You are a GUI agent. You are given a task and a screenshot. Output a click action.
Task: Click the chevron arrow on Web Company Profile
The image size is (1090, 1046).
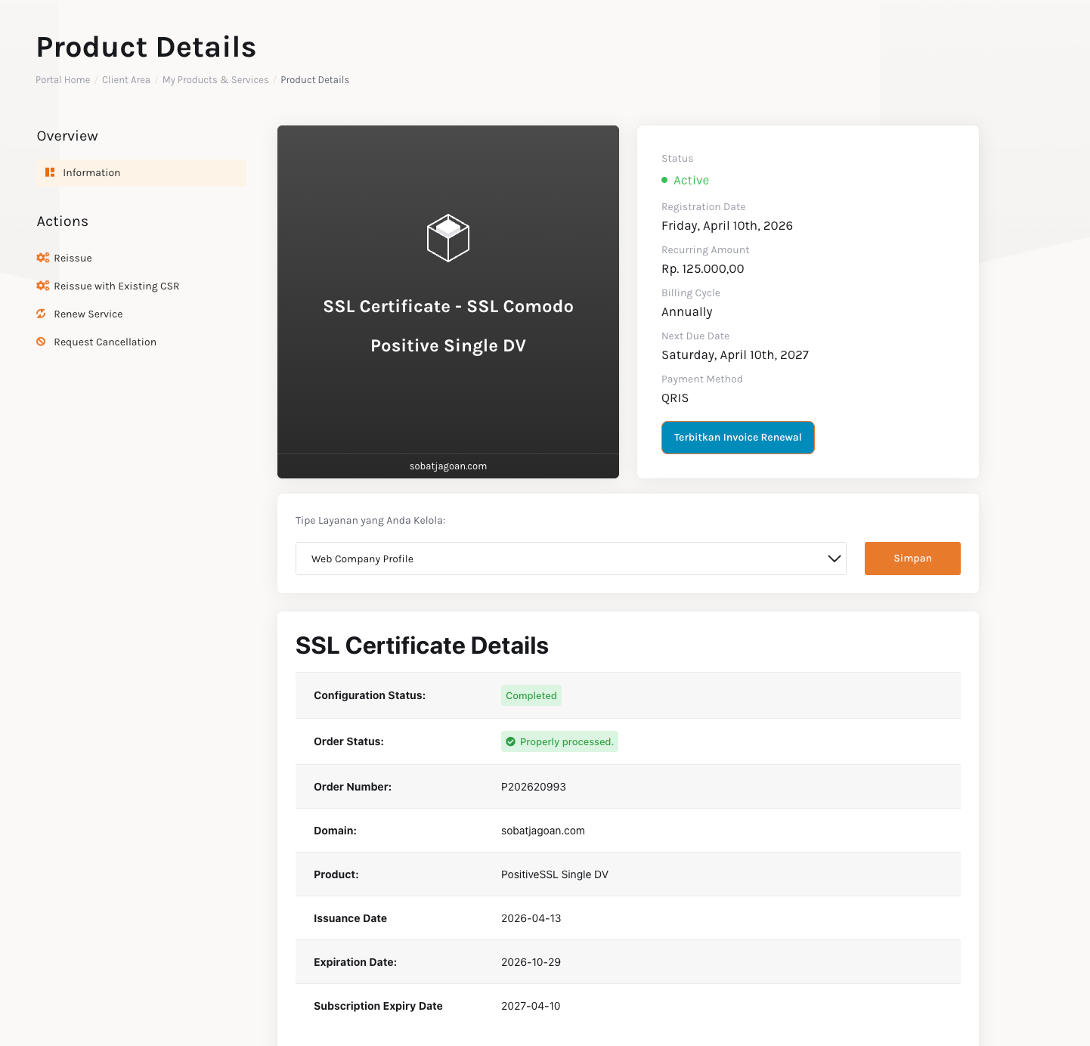(x=834, y=559)
